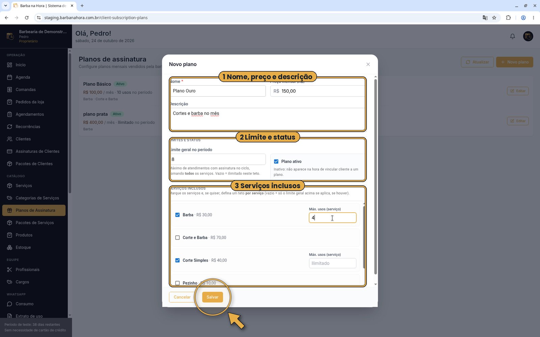540x337 pixels.
Task: Open Estoque inventory icon
Action: pos(9,247)
